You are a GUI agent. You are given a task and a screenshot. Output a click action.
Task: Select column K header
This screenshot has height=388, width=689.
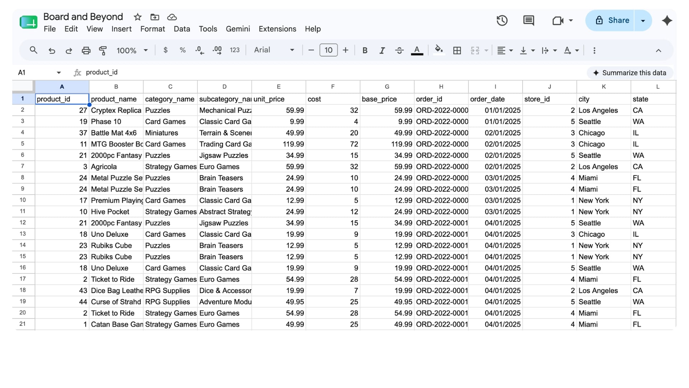(x=604, y=87)
